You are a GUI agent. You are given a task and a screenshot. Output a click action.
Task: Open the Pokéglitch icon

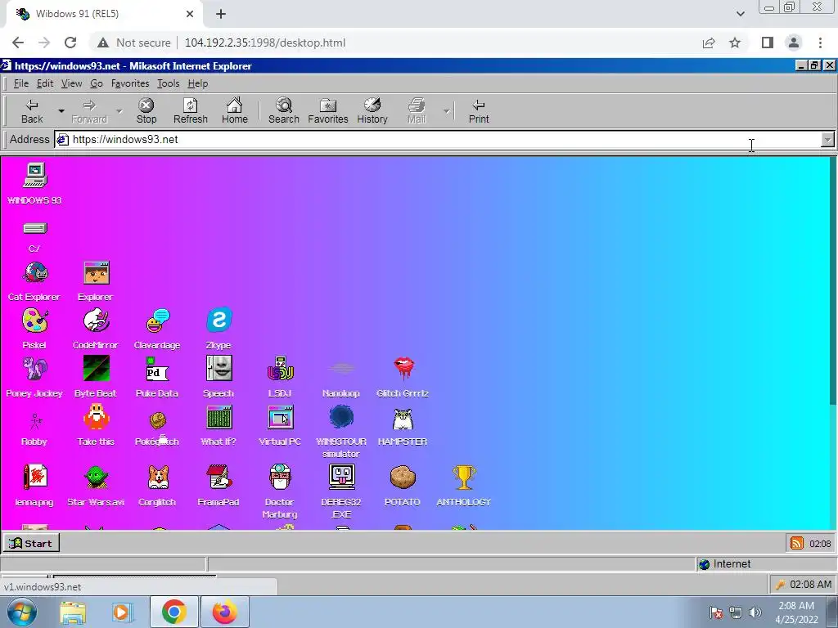(x=158, y=421)
